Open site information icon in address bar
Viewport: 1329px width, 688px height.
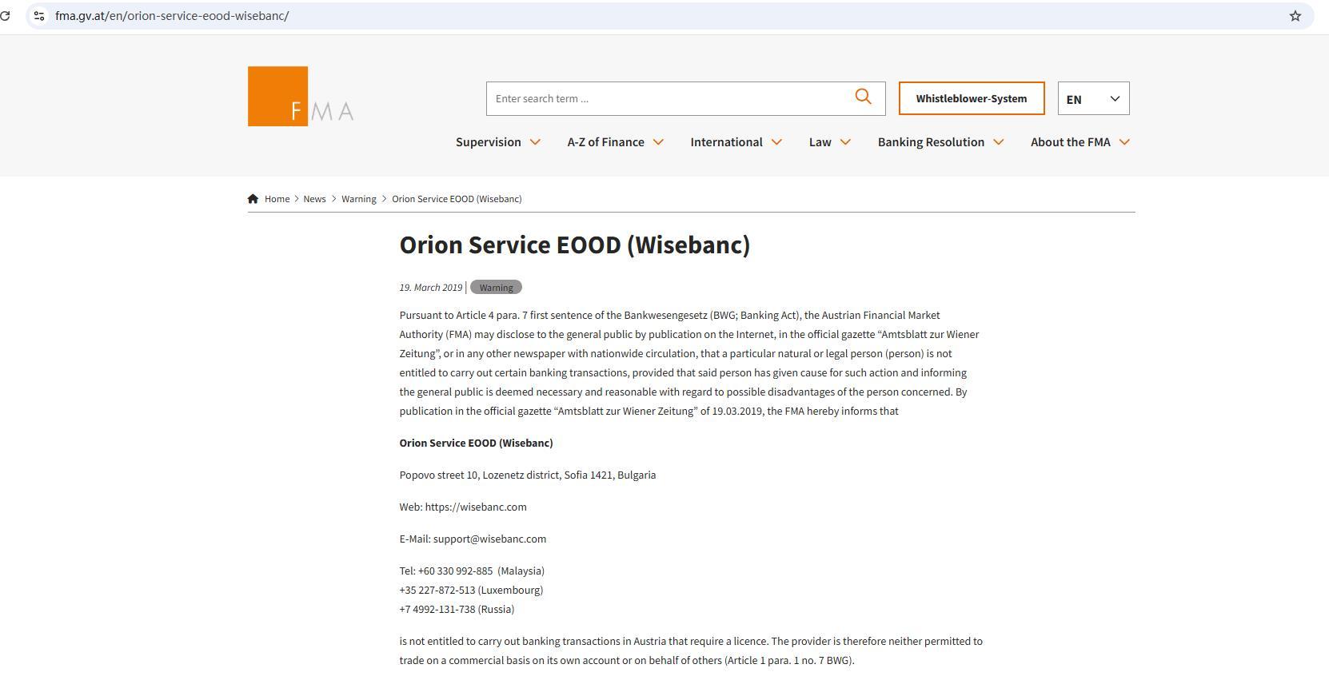point(38,16)
